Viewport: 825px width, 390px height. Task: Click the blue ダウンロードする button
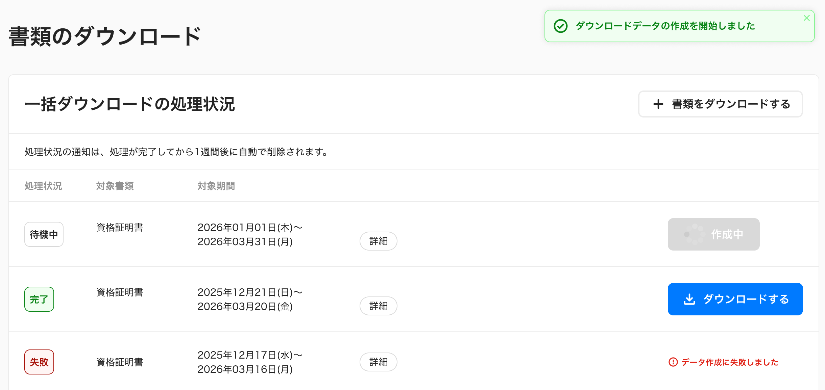click(735, 299)
